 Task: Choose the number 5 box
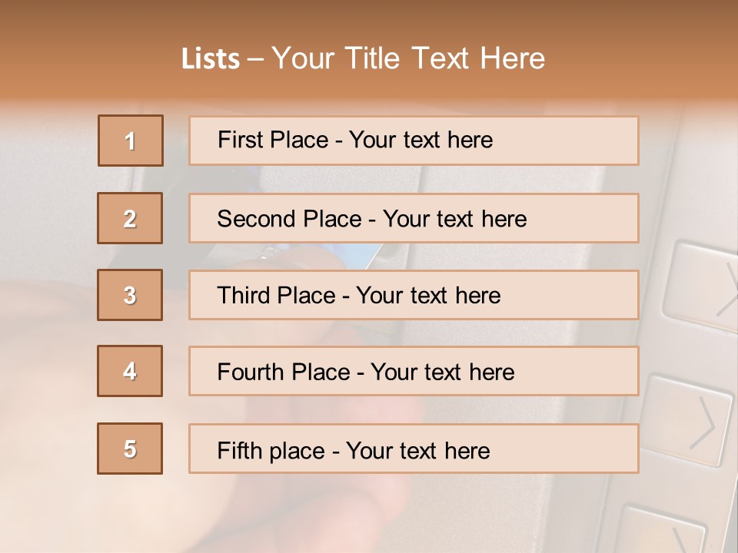(x=130, y=449)
